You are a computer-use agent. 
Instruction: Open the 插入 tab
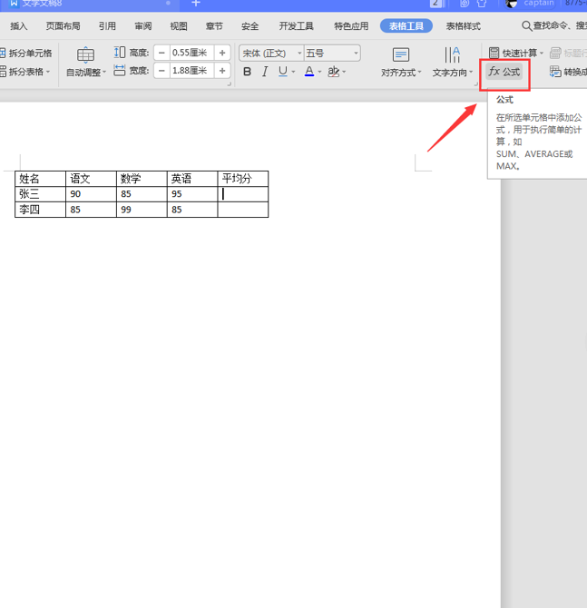coord(19,26)
